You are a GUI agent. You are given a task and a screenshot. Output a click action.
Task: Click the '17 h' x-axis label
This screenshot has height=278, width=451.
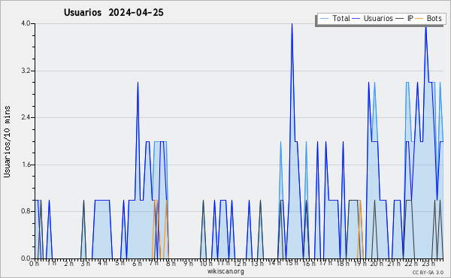pyautogui.click(x=326, y=263)
